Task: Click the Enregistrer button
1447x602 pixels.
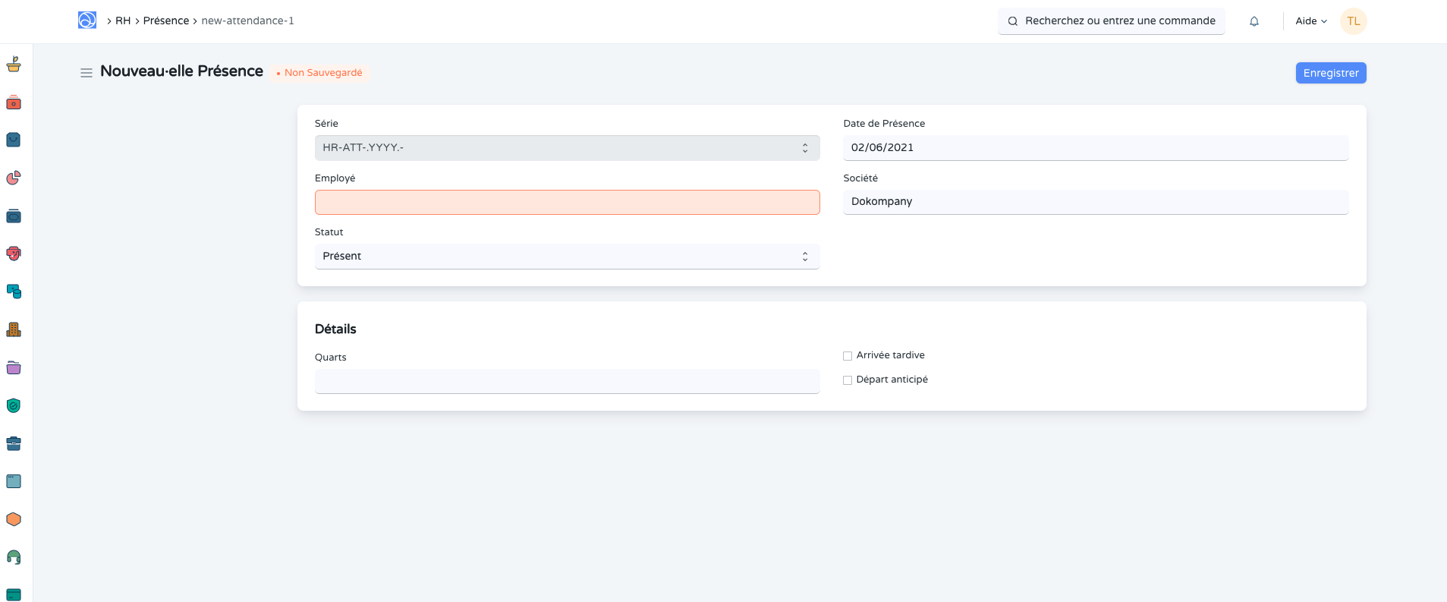Action: [1330, 73]
